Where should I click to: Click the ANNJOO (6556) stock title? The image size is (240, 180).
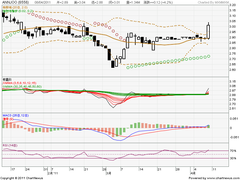14,2
